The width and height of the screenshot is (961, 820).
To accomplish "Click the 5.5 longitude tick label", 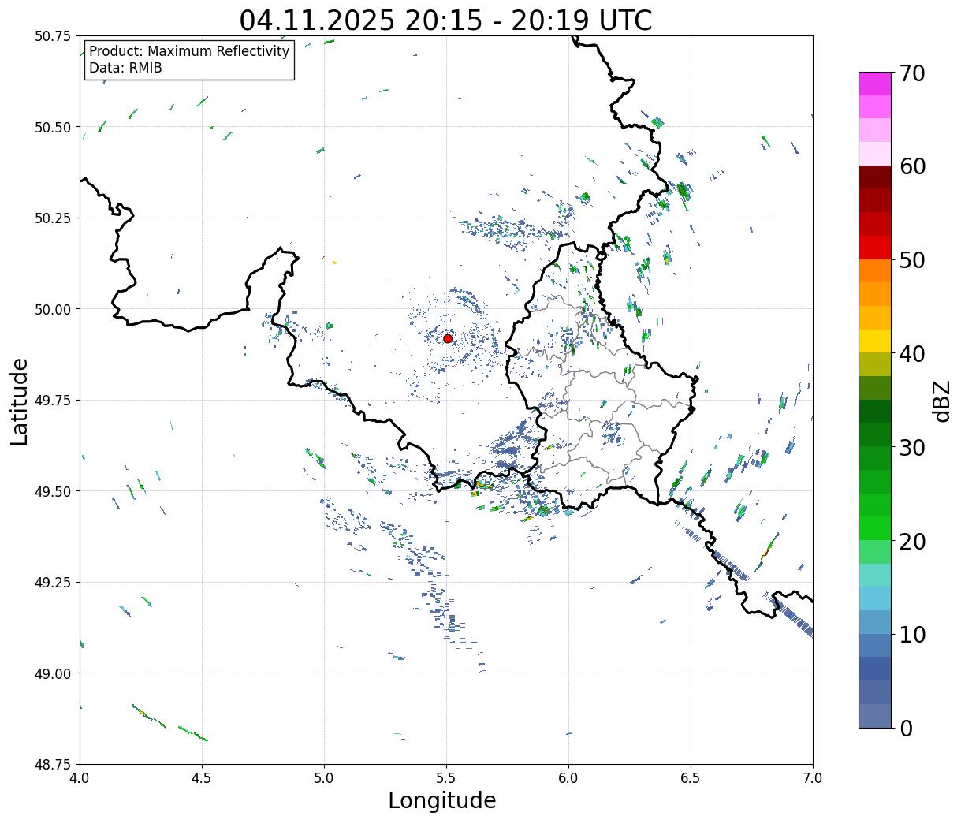I will [446, 778].
